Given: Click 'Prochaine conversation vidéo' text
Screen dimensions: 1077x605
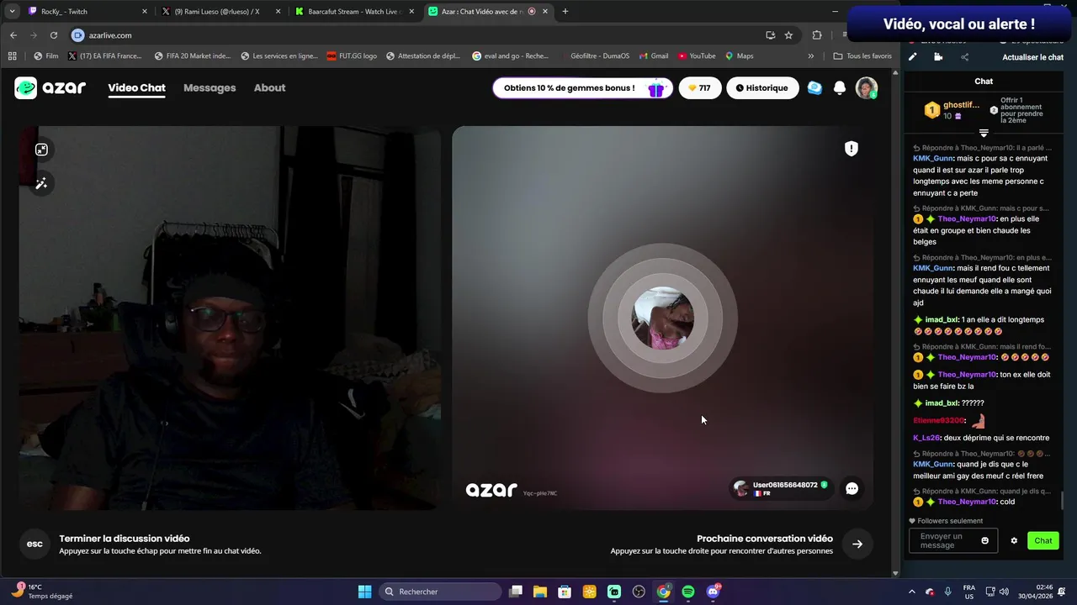Looking at the screenshot, I should (x=765, y=539).
